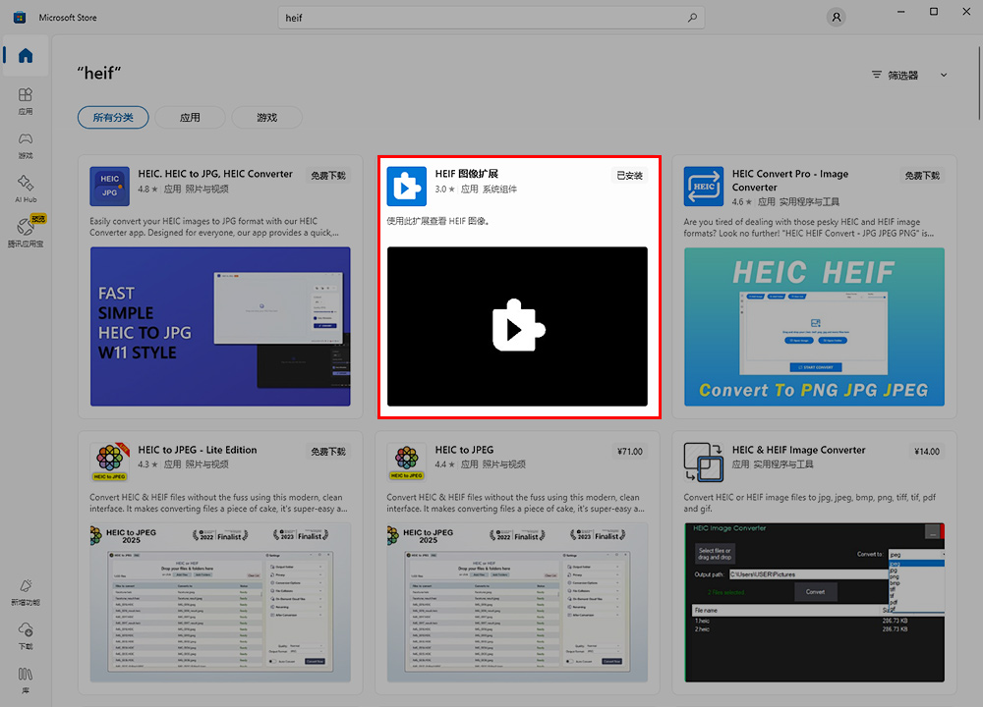This screenshot has width=983, height=707.
Task: Click the "heif" results heading
Action: (x=99, y=74)
